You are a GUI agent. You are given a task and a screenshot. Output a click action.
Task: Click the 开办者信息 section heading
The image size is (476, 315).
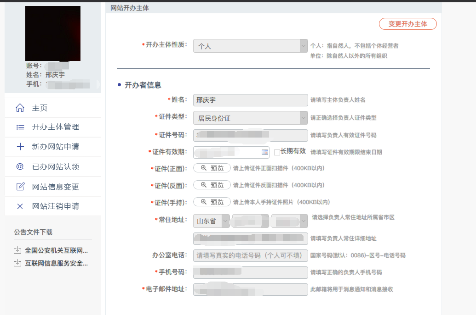point(143,85)
